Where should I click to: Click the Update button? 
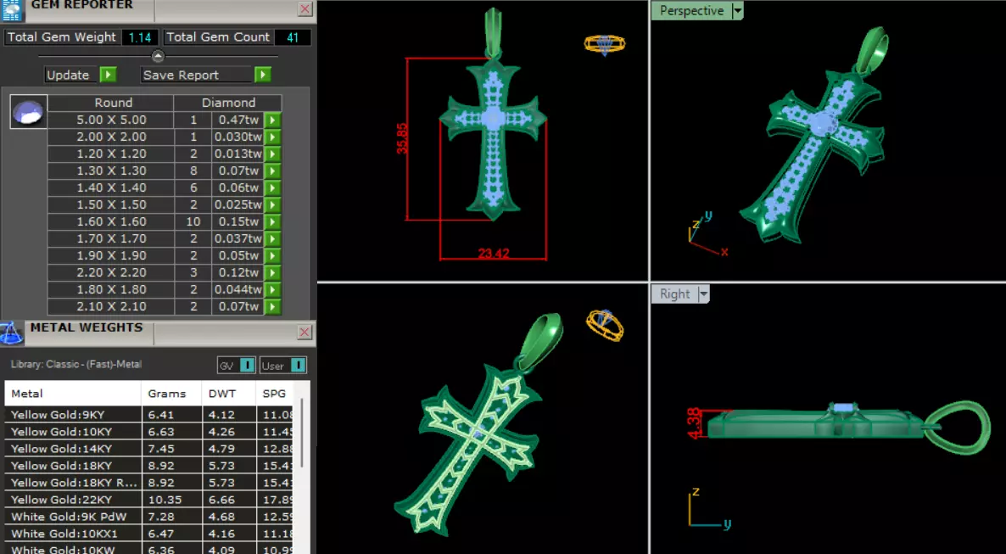71,76
